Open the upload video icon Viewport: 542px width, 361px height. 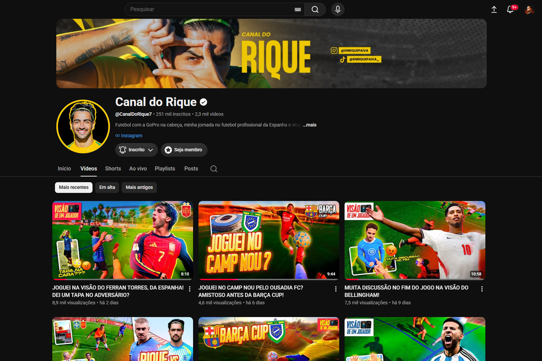(x=494, y=9)
